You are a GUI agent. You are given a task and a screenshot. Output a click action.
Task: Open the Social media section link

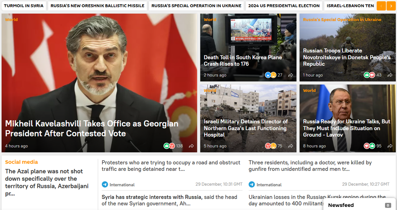(x=22, y=162)
